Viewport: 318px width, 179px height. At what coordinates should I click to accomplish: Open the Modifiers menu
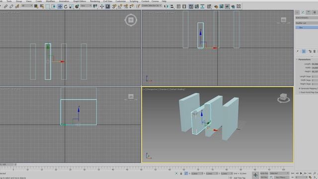click(50, 1)
